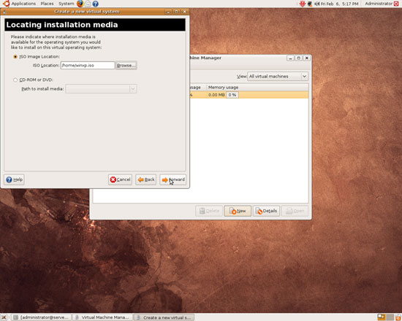Image resolution: width=402 pixels, height=321 pixels.
Task: Open the View dropdown in Virtual Machine Manager
Action: [x=278, y=77]
